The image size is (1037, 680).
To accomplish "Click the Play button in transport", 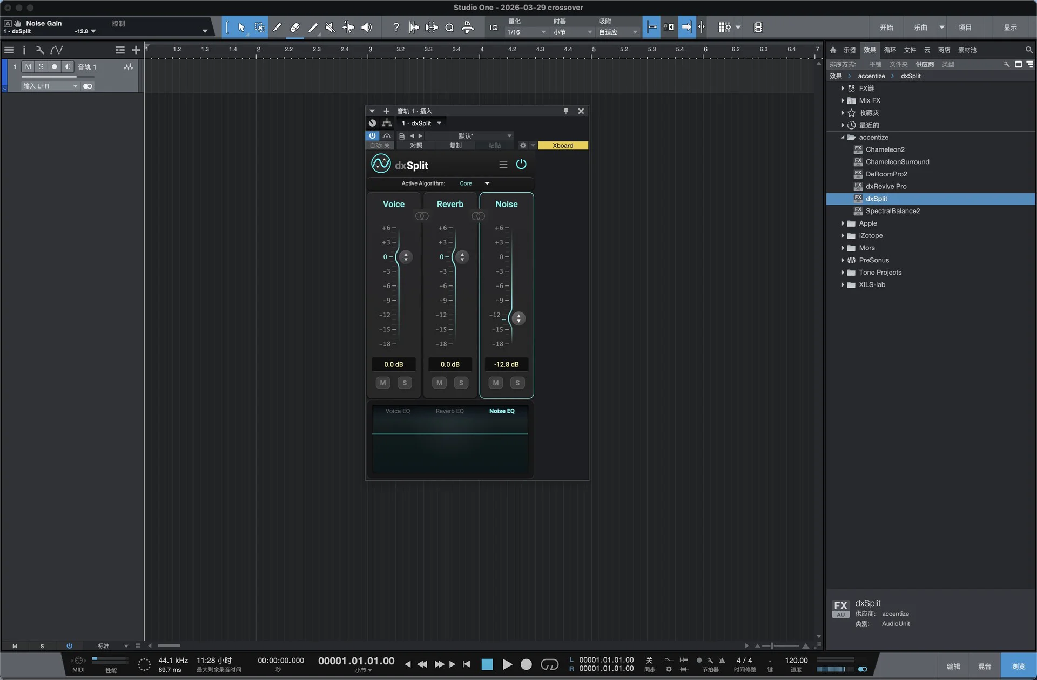I will click(507, 664).
